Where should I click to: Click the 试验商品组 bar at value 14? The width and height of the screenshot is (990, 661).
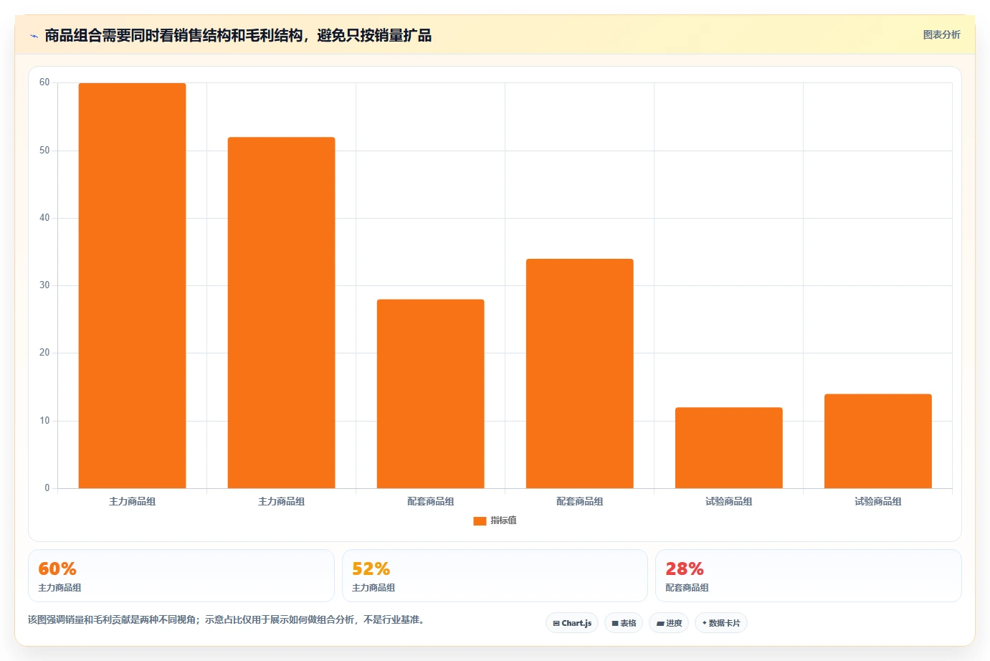point(877,441)
